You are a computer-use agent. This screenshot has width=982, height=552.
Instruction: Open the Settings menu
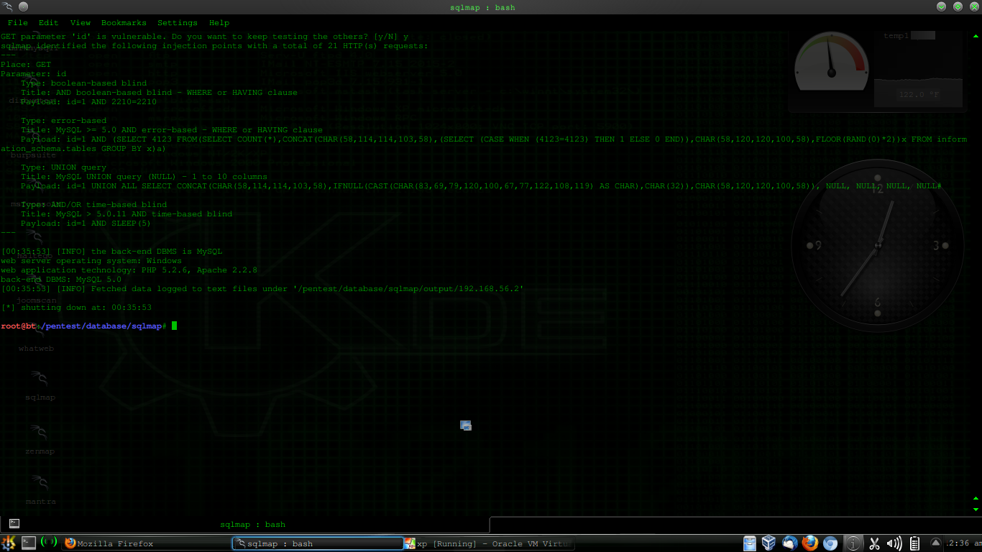pyautogui.click(x=177, y=23)
